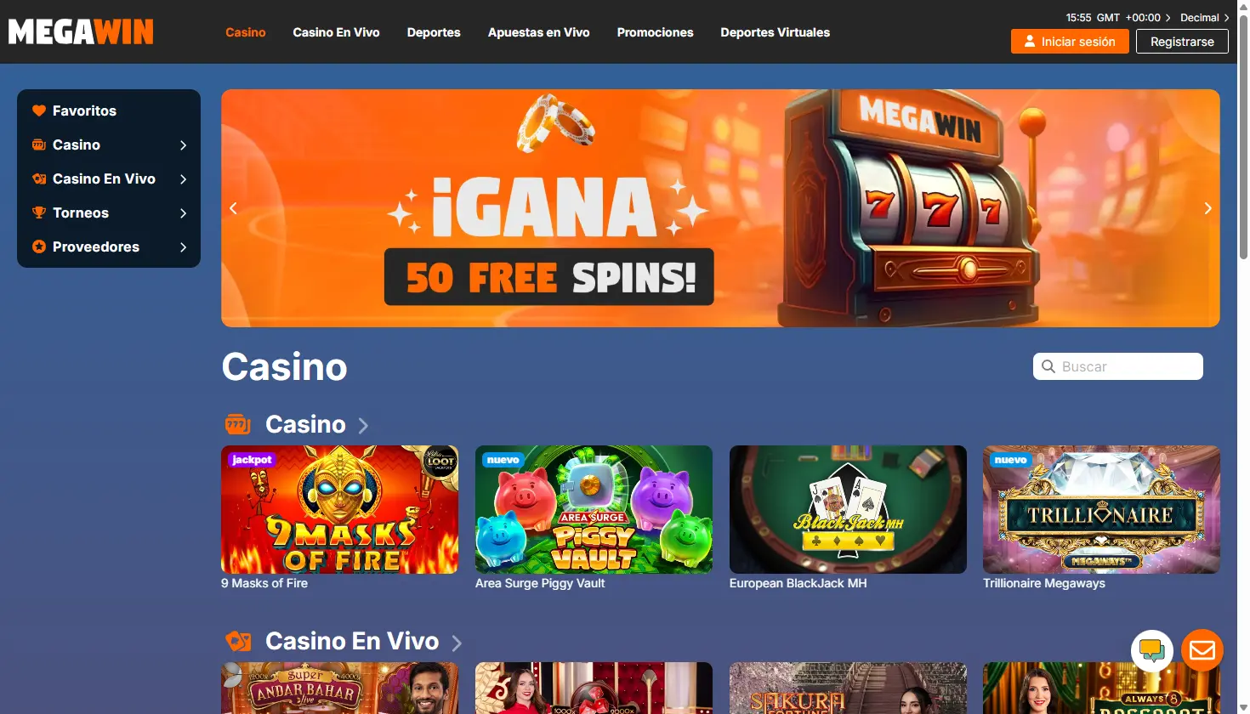This screenshot has height=714, width=1250.
Task: Open the orange email envelope button
Action: coord(1202,651)
